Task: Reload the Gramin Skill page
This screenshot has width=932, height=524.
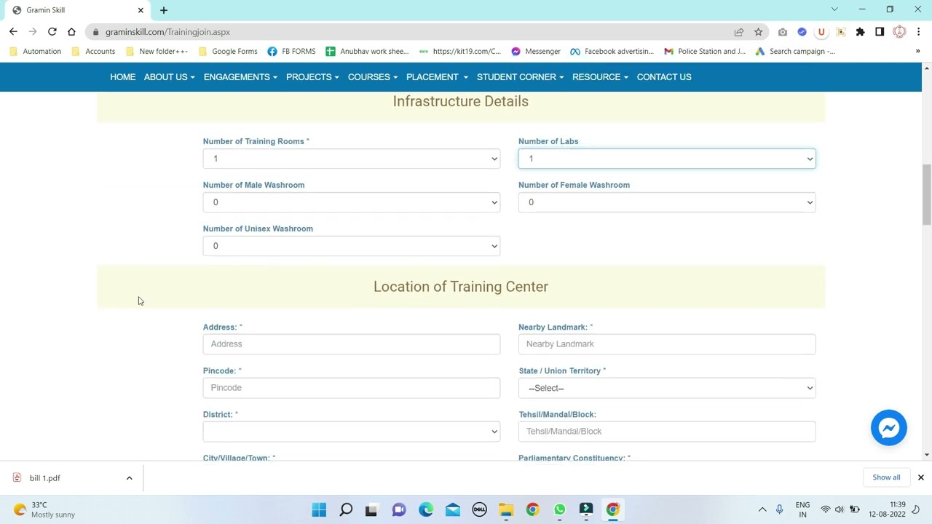Action: (52, 32)
